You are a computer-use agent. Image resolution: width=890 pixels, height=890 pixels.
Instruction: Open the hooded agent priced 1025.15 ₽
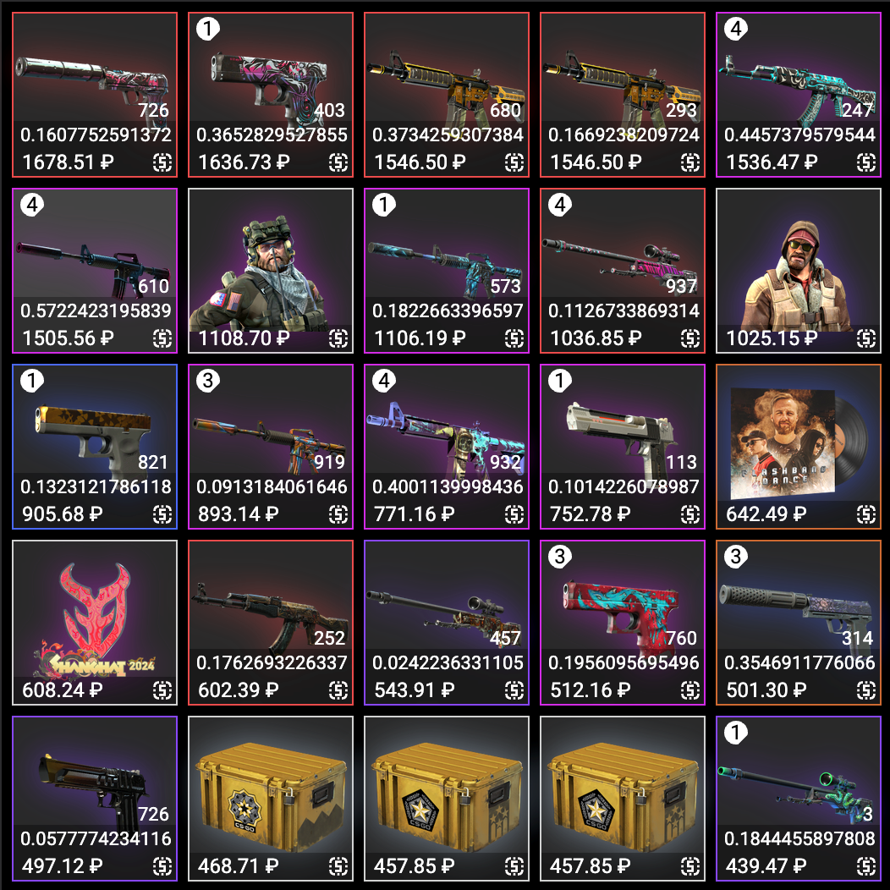tap(799, 271)
